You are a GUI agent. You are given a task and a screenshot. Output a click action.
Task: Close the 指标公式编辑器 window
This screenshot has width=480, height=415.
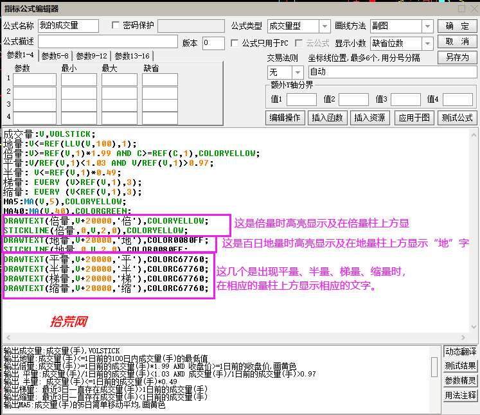(x=474, y=8)
